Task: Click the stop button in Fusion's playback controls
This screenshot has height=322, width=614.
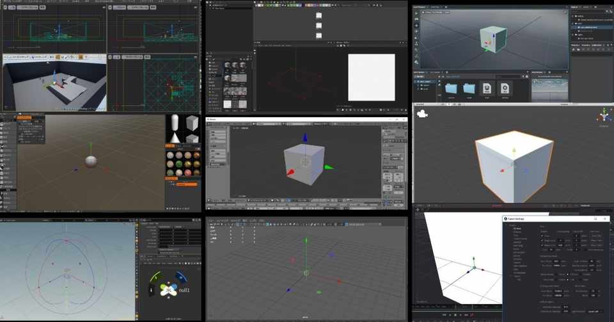Action: coord(455,315)
